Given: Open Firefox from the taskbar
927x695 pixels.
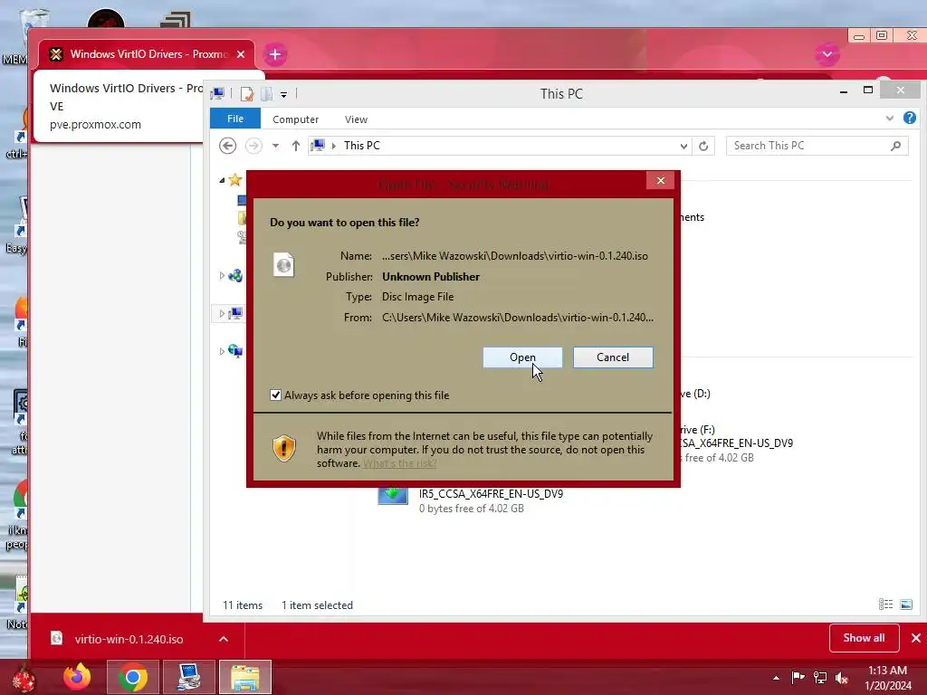Looking at the screenshot, I should [78, 677].
